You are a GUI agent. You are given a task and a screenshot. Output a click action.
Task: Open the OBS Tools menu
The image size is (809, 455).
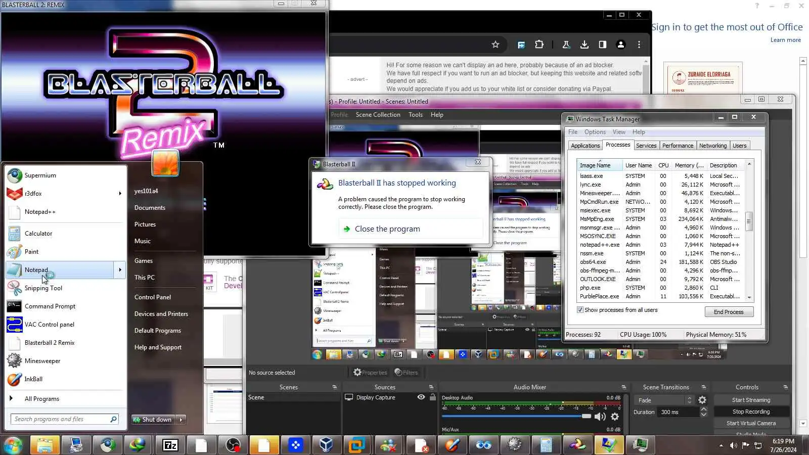pos(416,115)
